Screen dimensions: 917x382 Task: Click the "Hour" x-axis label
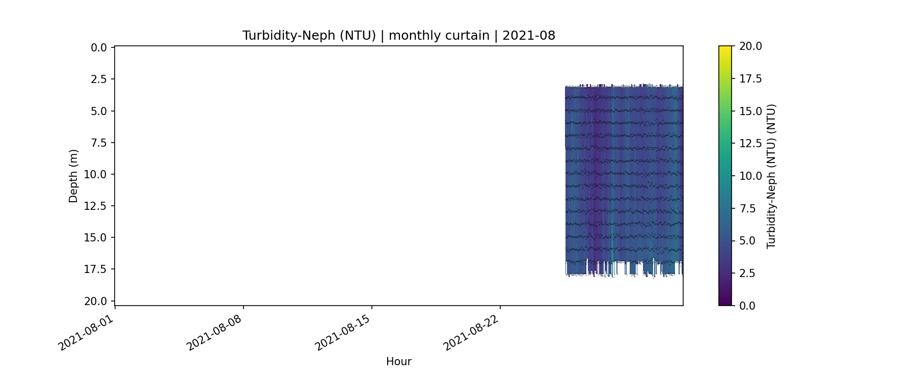(x=398, y=362)
